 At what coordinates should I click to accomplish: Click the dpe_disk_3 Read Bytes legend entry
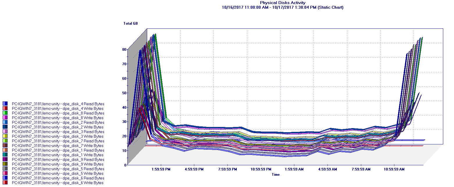pyautogui.click(x=58, y=132)
